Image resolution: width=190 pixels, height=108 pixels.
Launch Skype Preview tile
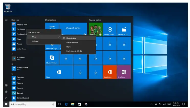[x=52, y=58]
